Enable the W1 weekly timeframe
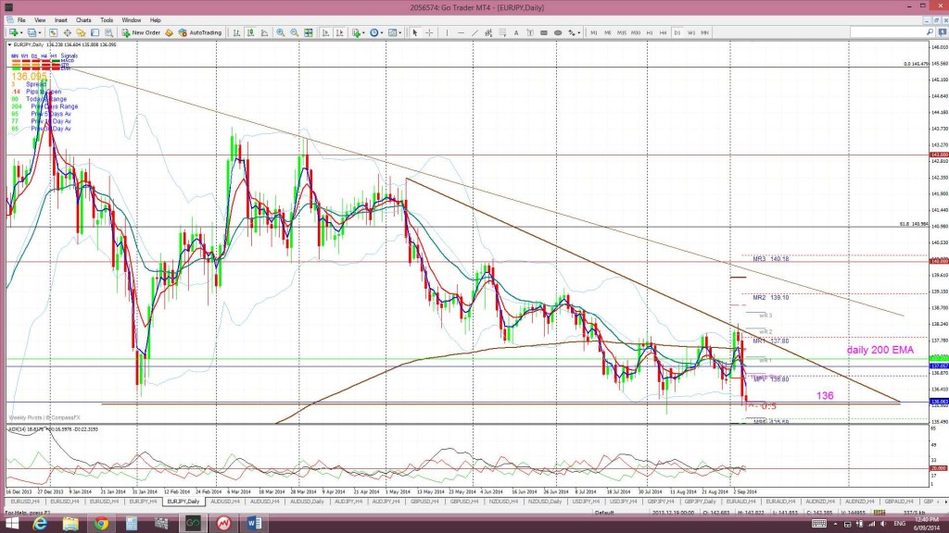 (690, 32)
